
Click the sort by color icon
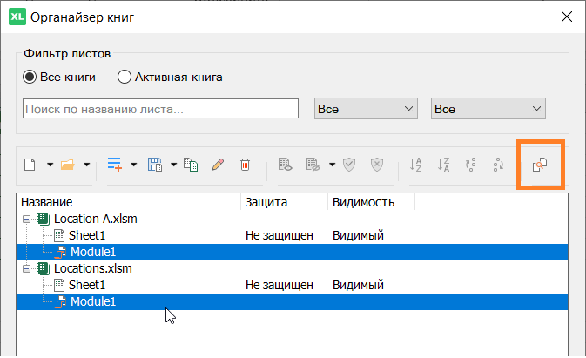coord(470,165)
